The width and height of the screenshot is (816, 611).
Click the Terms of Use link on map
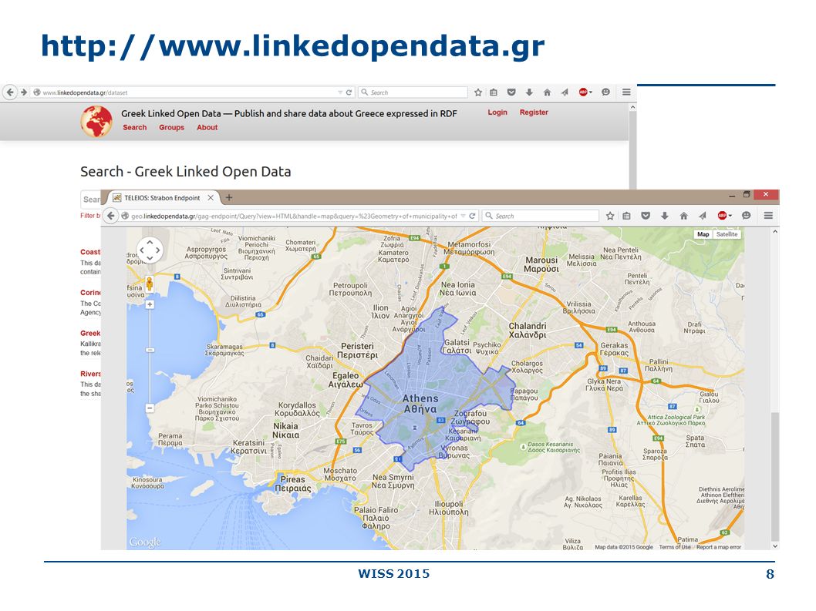[675, 547]
